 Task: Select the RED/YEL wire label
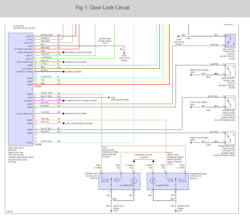45,61
